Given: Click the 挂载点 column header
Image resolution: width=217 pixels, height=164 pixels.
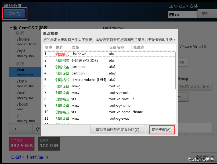Looking at the screenshot, I should [153, 47].
